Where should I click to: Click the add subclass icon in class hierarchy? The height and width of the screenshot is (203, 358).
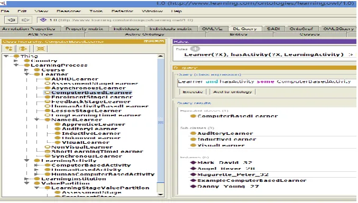pyautogui.click(x=9, y=49)
